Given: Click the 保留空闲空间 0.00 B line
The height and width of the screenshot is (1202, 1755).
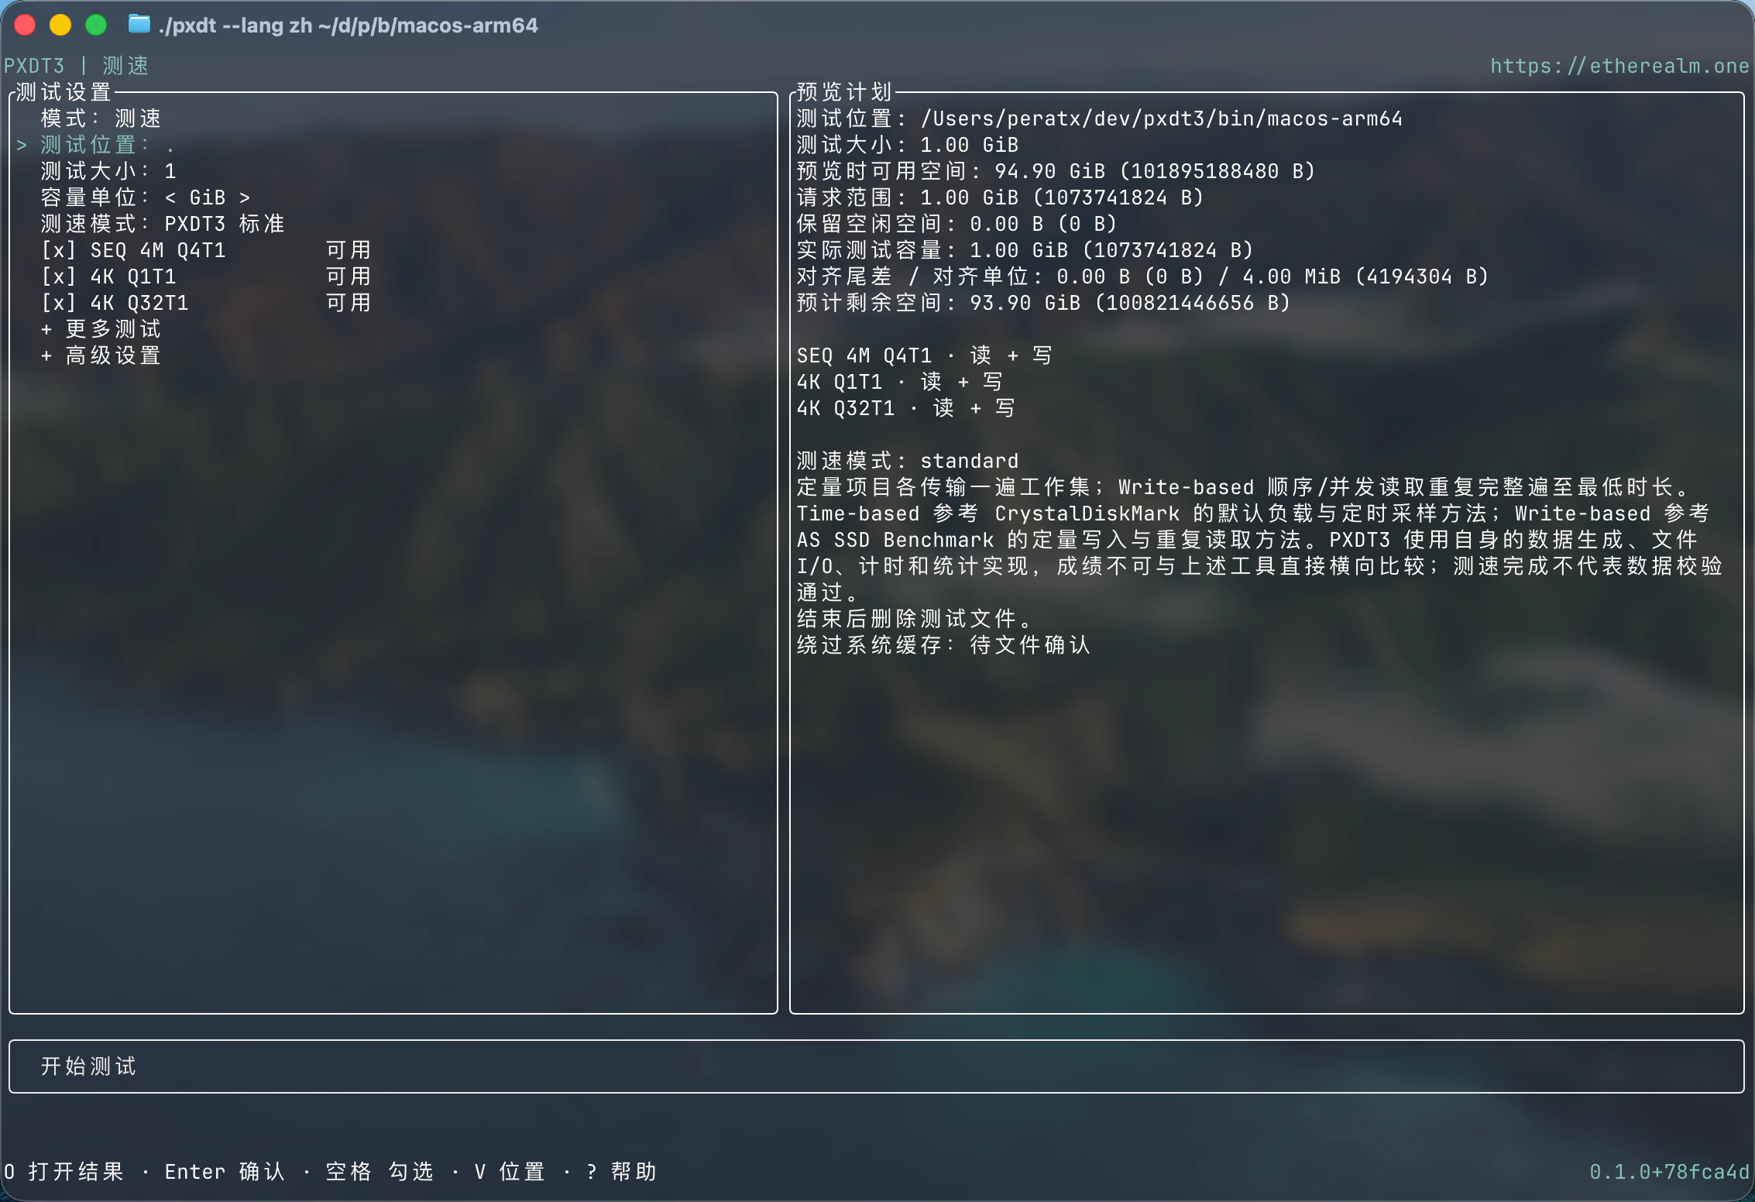Looking at the screenshot, I should pyautogui.click(x=956, y=224).
